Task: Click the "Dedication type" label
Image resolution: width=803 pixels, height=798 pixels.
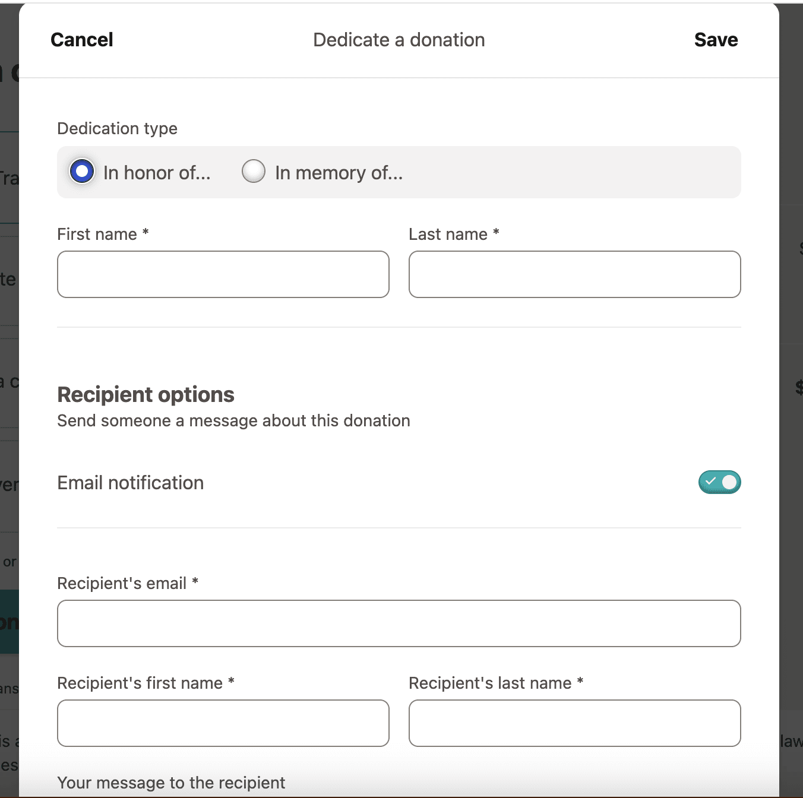Action: pos(118,129)
